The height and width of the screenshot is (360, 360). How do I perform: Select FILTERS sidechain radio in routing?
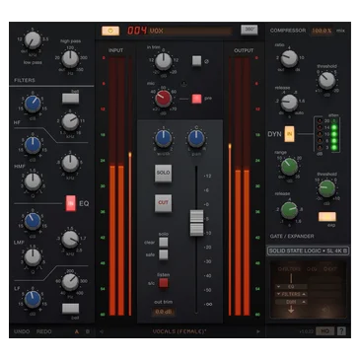pos(280,269)
